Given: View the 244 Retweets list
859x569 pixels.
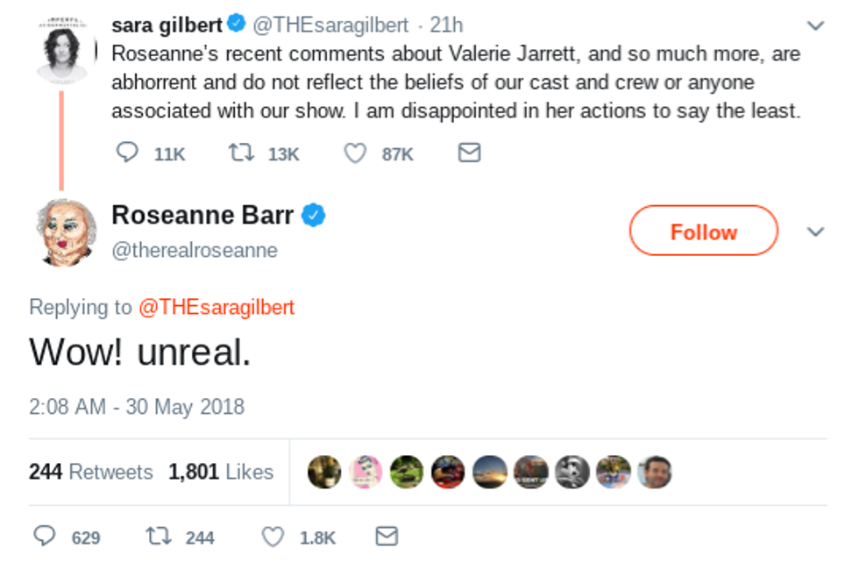Looking at the screenshot, I should 90,472.
